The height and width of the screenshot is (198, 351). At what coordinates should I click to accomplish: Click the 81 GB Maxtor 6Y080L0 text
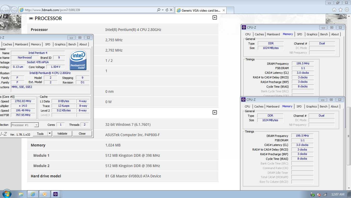point(133,176)
